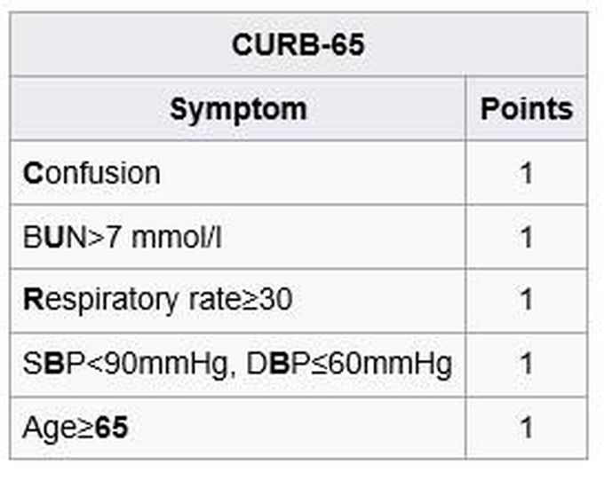The image size is (604, 480).
Task: Select the Respiratory rate≥30 cell
Action: pyautogui.click(x=157, y=300)
